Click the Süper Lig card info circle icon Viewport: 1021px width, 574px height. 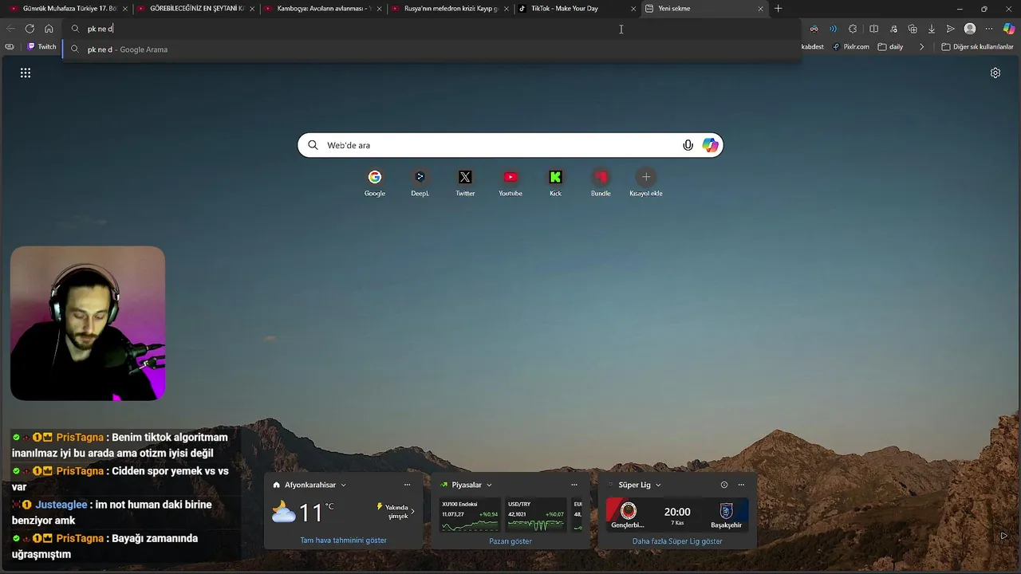[x=724, y=485]
